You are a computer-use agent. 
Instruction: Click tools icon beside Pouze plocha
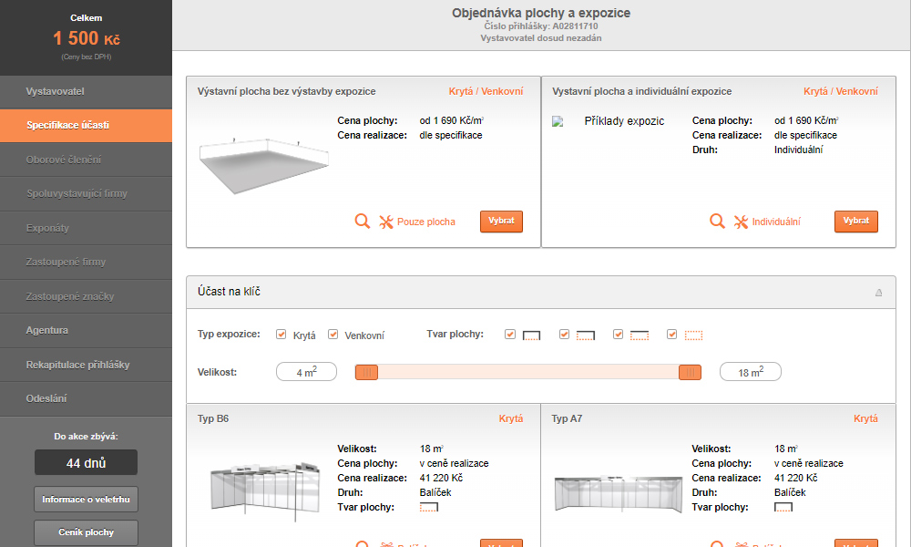[x=385, y=222]
